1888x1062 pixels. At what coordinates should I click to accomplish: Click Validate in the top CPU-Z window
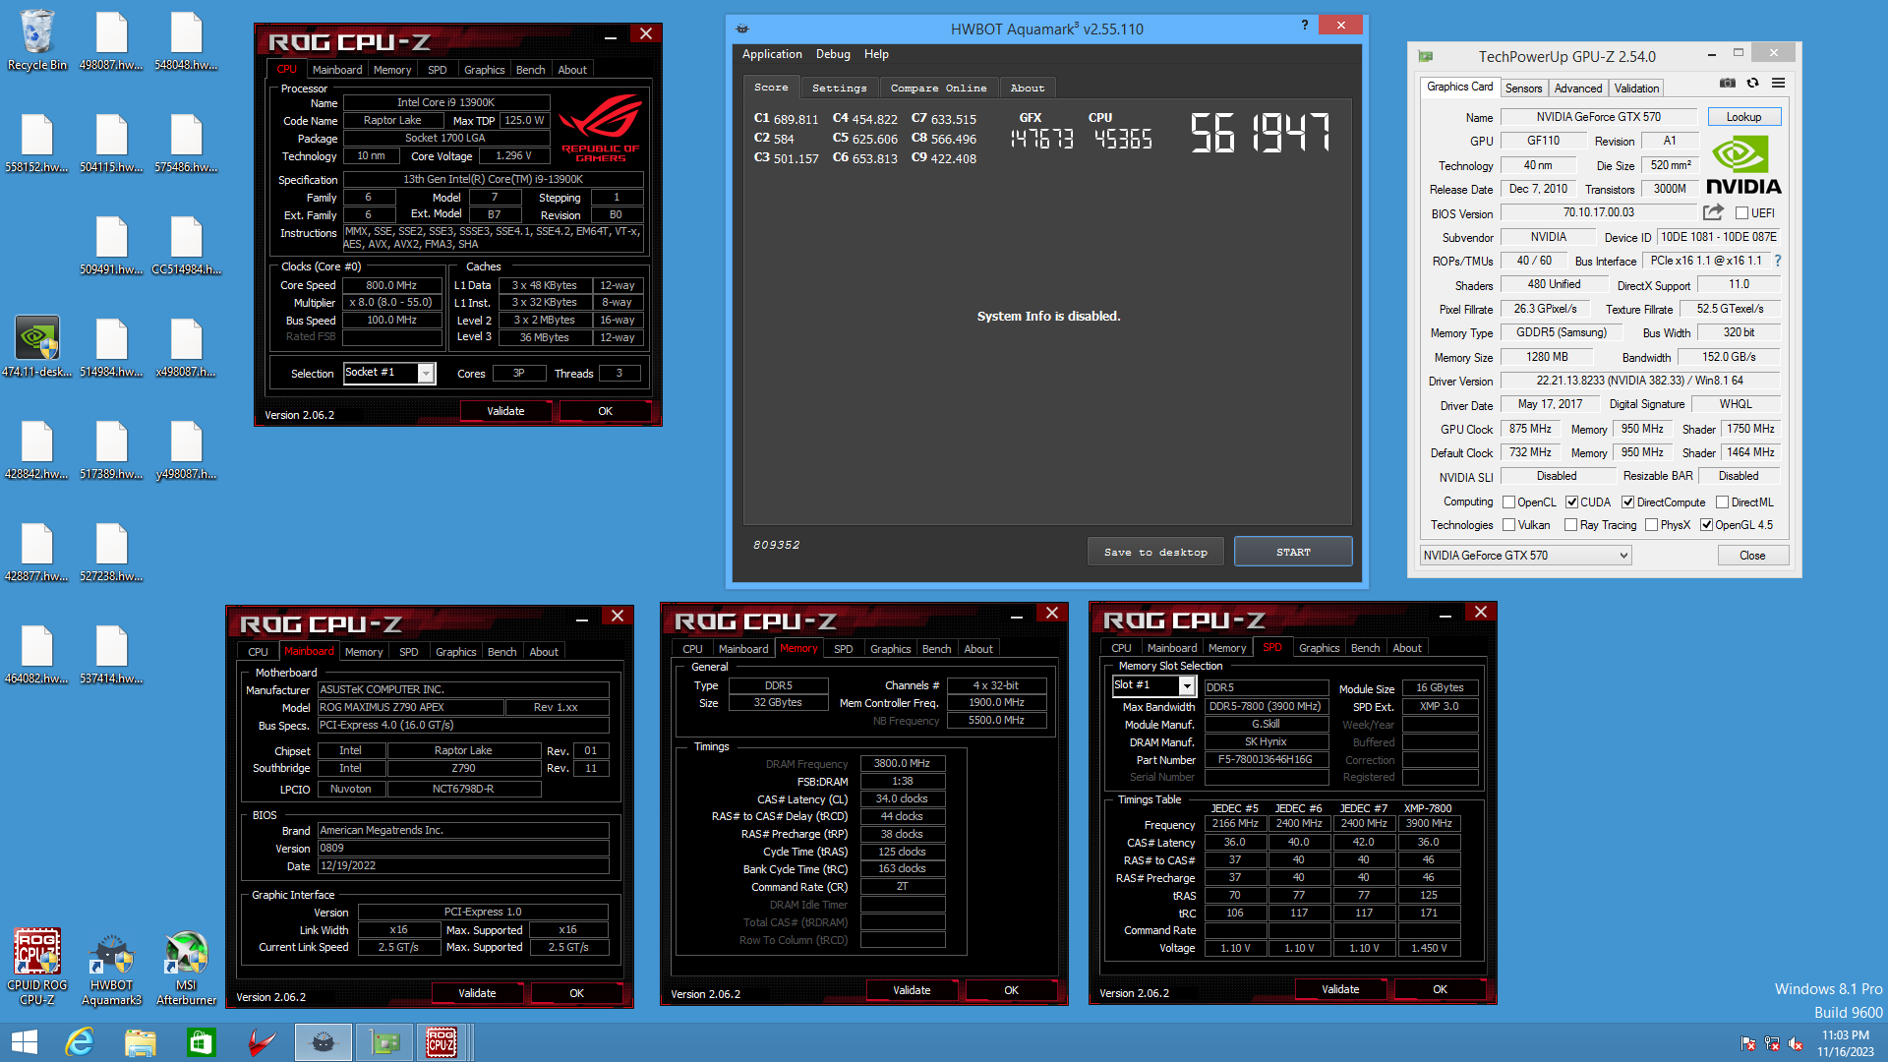505,411
